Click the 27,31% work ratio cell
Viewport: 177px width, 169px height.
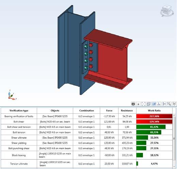pyautogui.click(x=154, y=148)
